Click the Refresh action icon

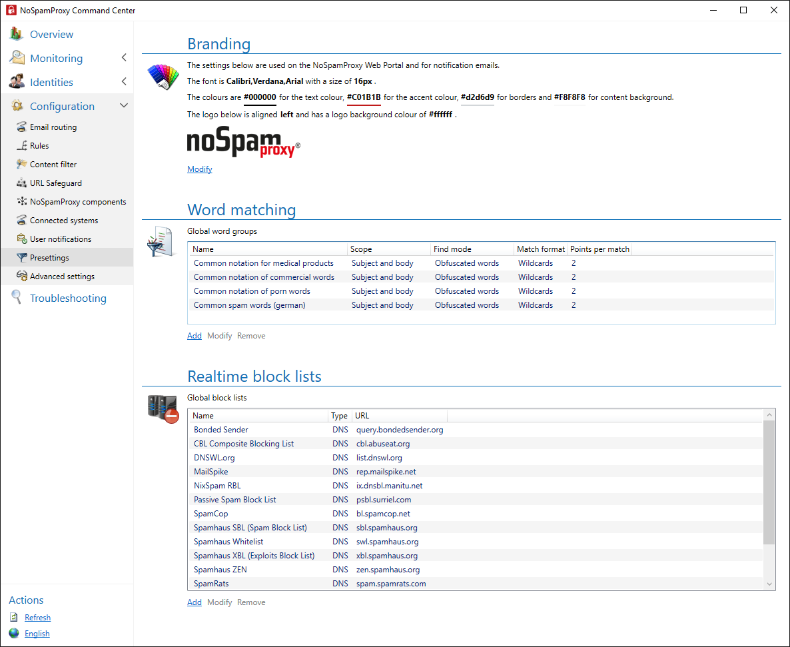click(x=14, y=617)
